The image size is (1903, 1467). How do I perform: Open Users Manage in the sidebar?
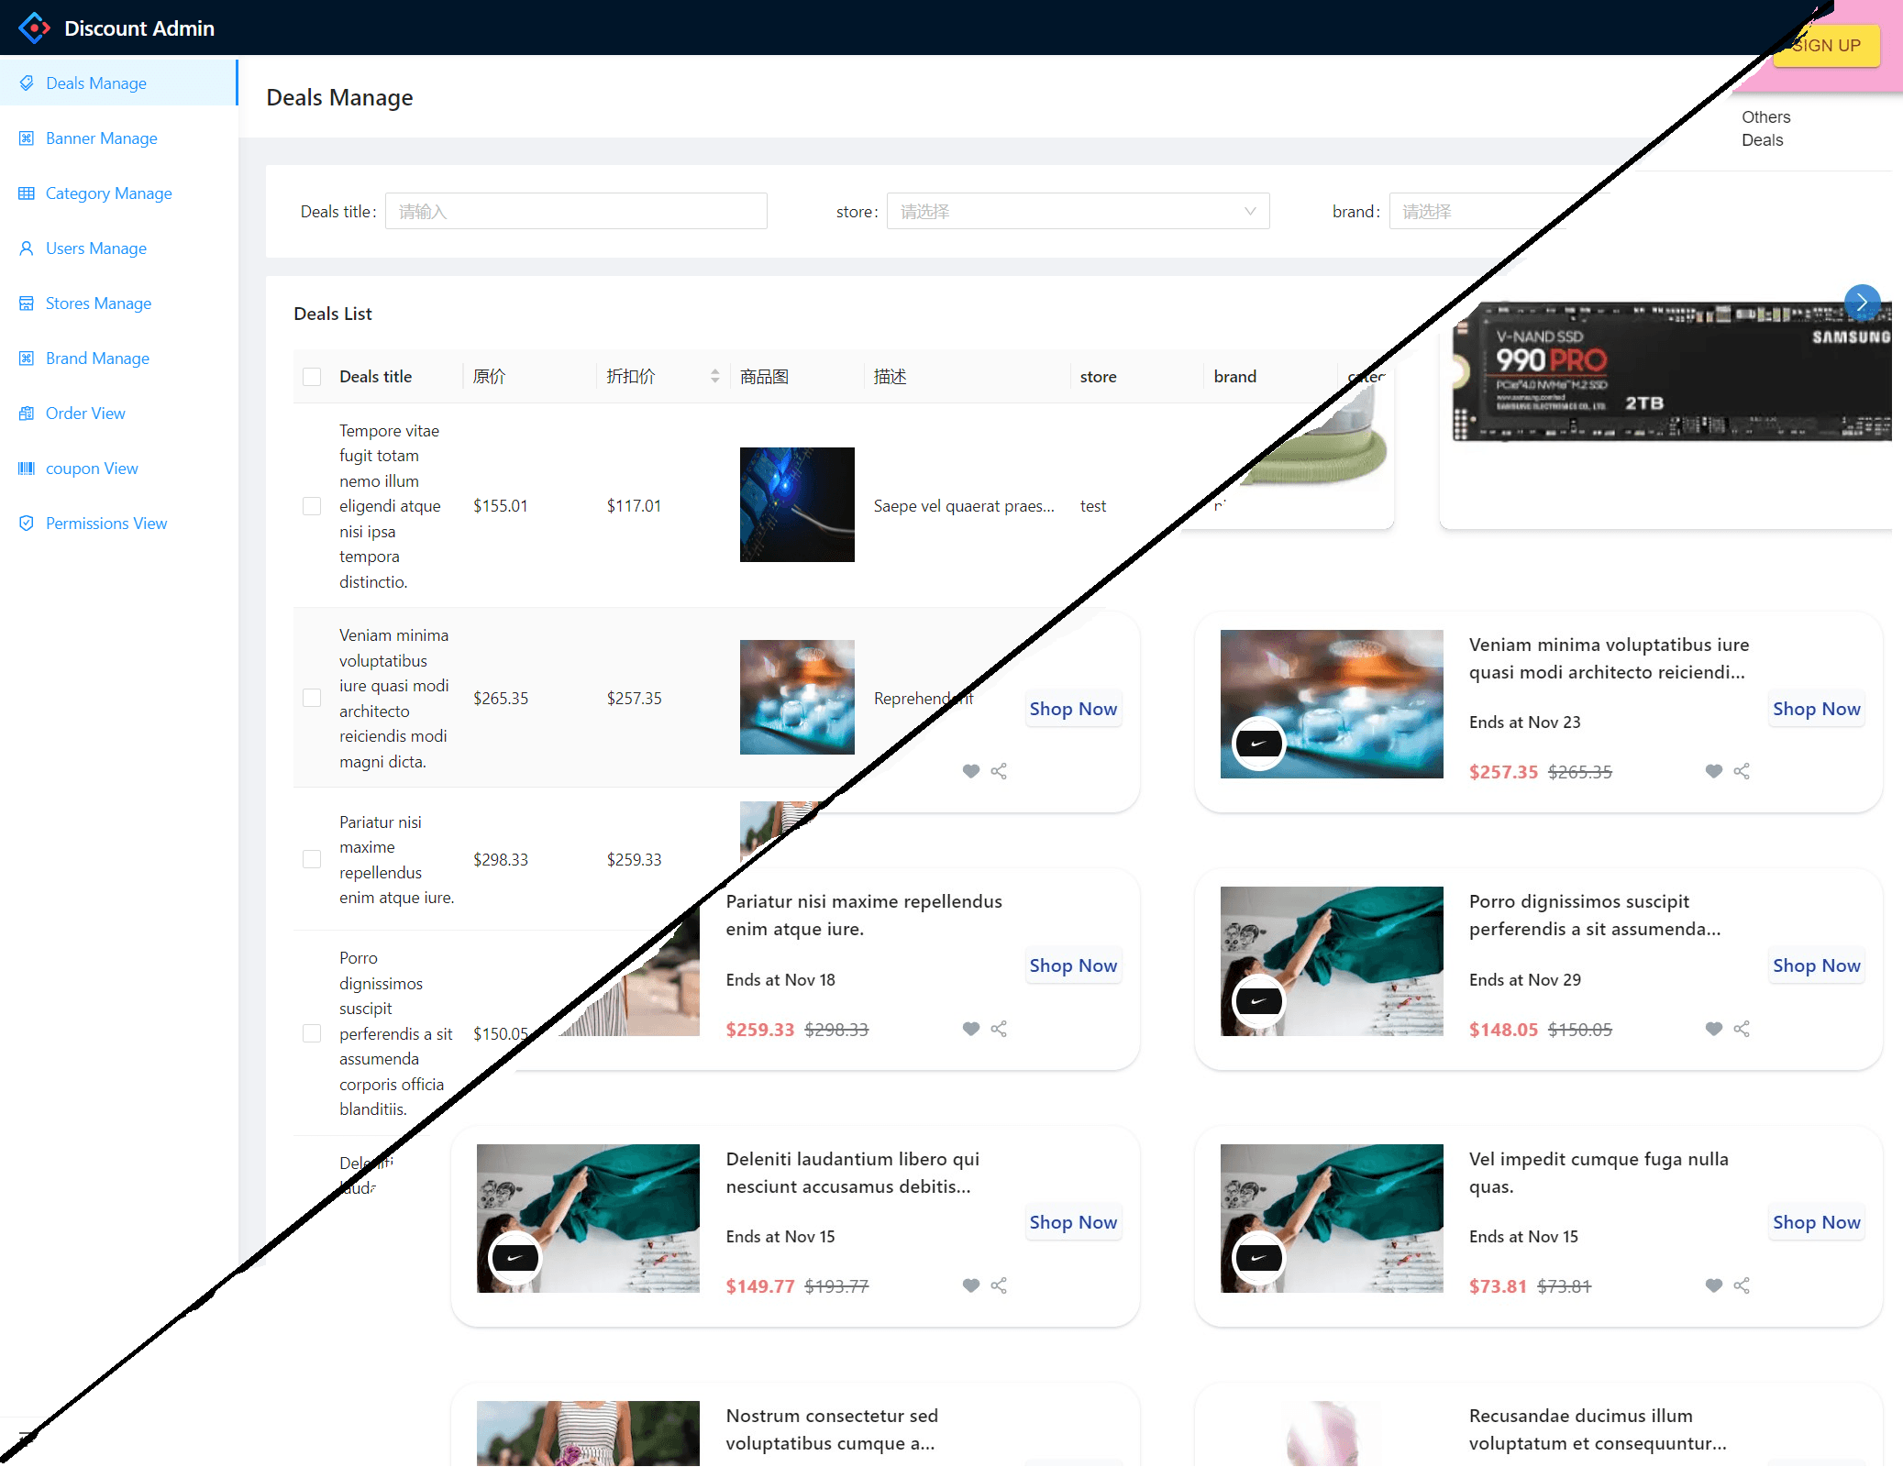click(x=118, y=248)
